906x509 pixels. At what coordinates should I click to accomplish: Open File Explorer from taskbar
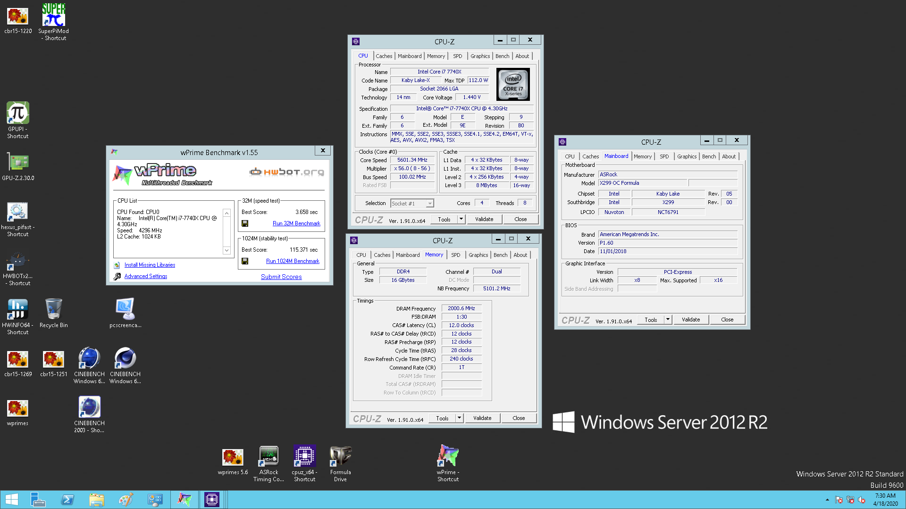coord(97,500)
